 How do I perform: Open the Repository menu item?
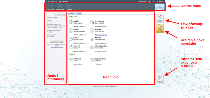coord(65,2)
